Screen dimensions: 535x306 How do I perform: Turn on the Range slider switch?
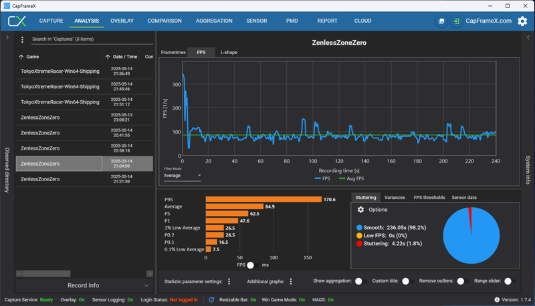point(510,281)
